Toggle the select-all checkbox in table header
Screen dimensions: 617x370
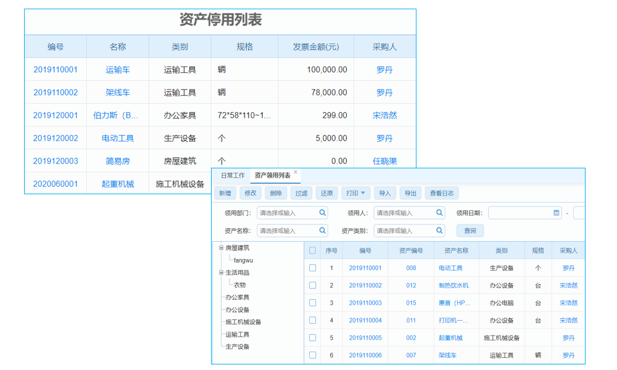(312, 250)
